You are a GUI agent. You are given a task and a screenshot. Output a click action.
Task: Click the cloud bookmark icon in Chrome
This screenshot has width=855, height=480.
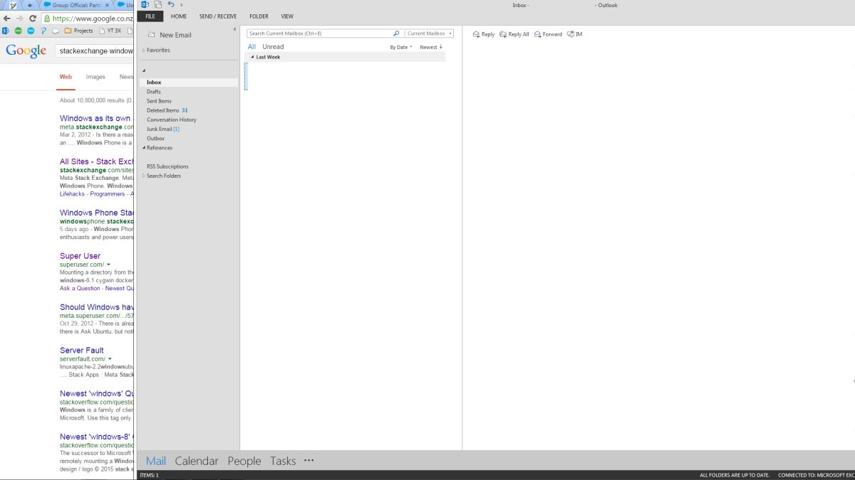point(56,31)
